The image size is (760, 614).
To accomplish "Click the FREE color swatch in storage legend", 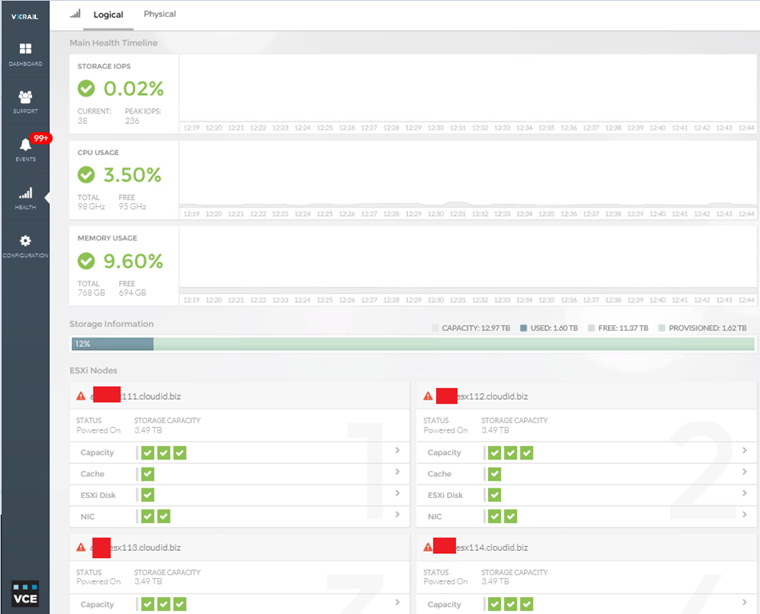I will coord(591,328).
